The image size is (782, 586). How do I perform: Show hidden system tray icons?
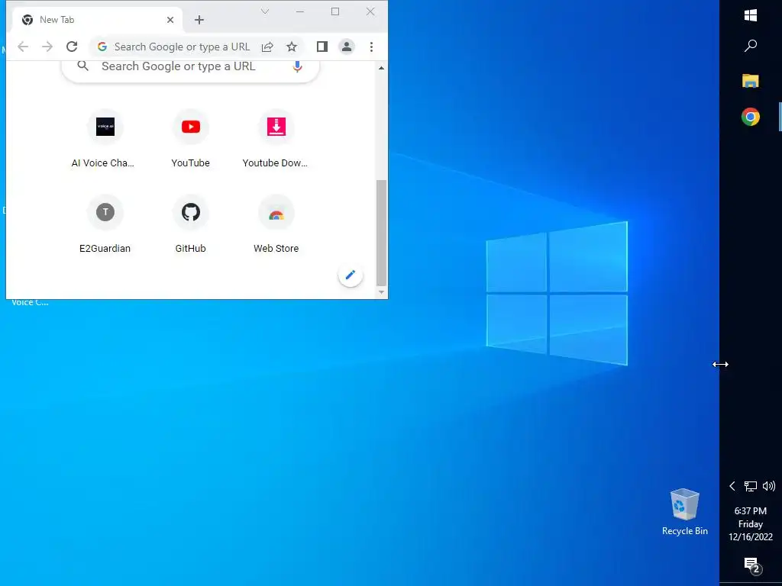(732, 486)
